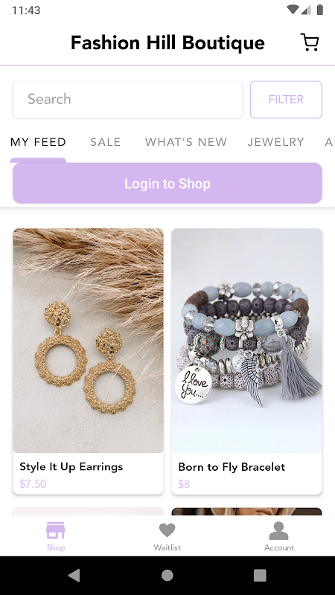The width and height of the screenshot is (335, 595).
Task: Select the MY FEED tab
Action: [39, 142]
